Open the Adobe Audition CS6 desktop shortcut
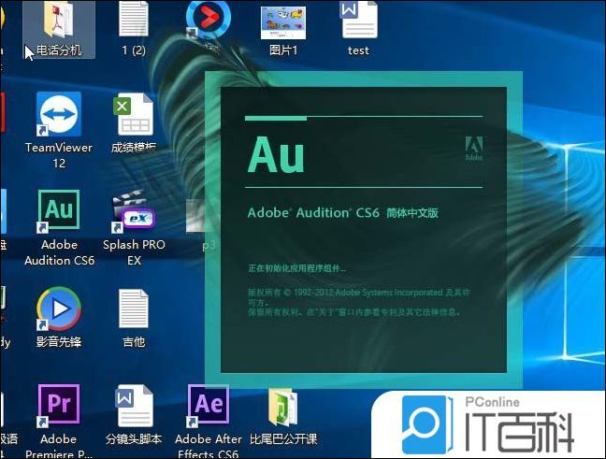 59,213
